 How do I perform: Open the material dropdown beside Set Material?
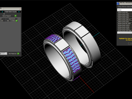pos(6,54)
